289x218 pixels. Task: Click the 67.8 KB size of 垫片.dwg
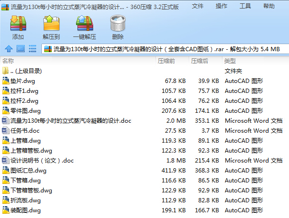click(175, 81)
